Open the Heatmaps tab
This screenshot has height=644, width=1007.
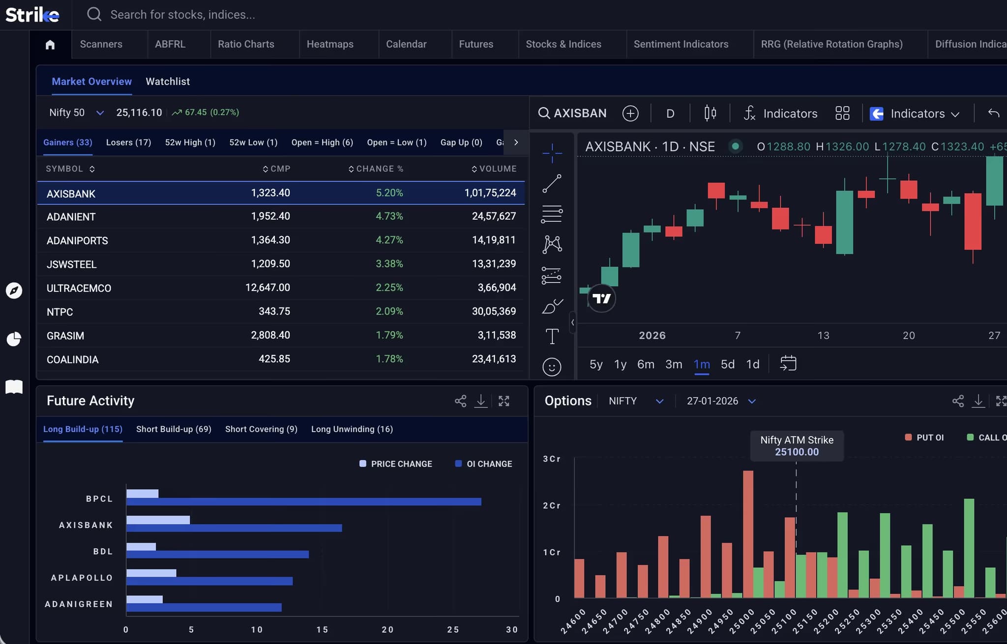tap(330, 44)
